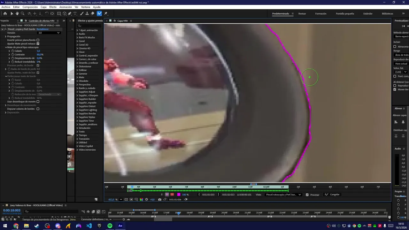Go to the Home screen icon
The width and height of the screenshot is (409, 230).
click(x=5, y=14)
